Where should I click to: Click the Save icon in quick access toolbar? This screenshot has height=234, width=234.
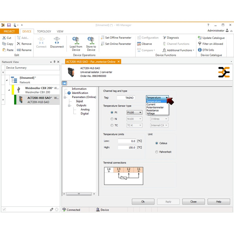(9, 25)
